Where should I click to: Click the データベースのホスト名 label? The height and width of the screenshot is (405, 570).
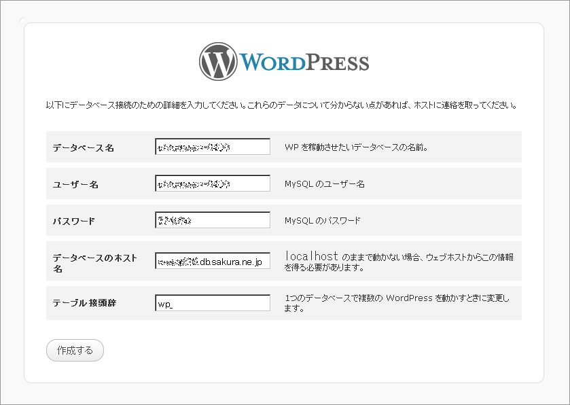[x=95, y=263]
